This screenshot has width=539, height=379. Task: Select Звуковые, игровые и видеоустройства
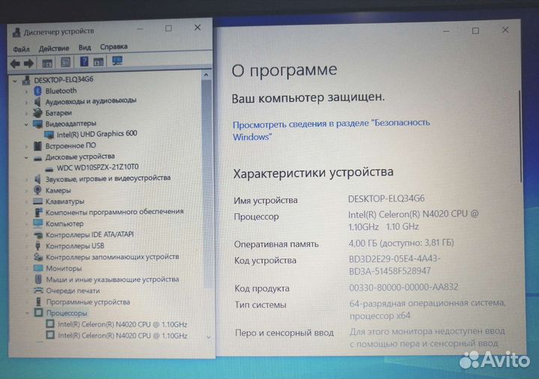(108, 178)
